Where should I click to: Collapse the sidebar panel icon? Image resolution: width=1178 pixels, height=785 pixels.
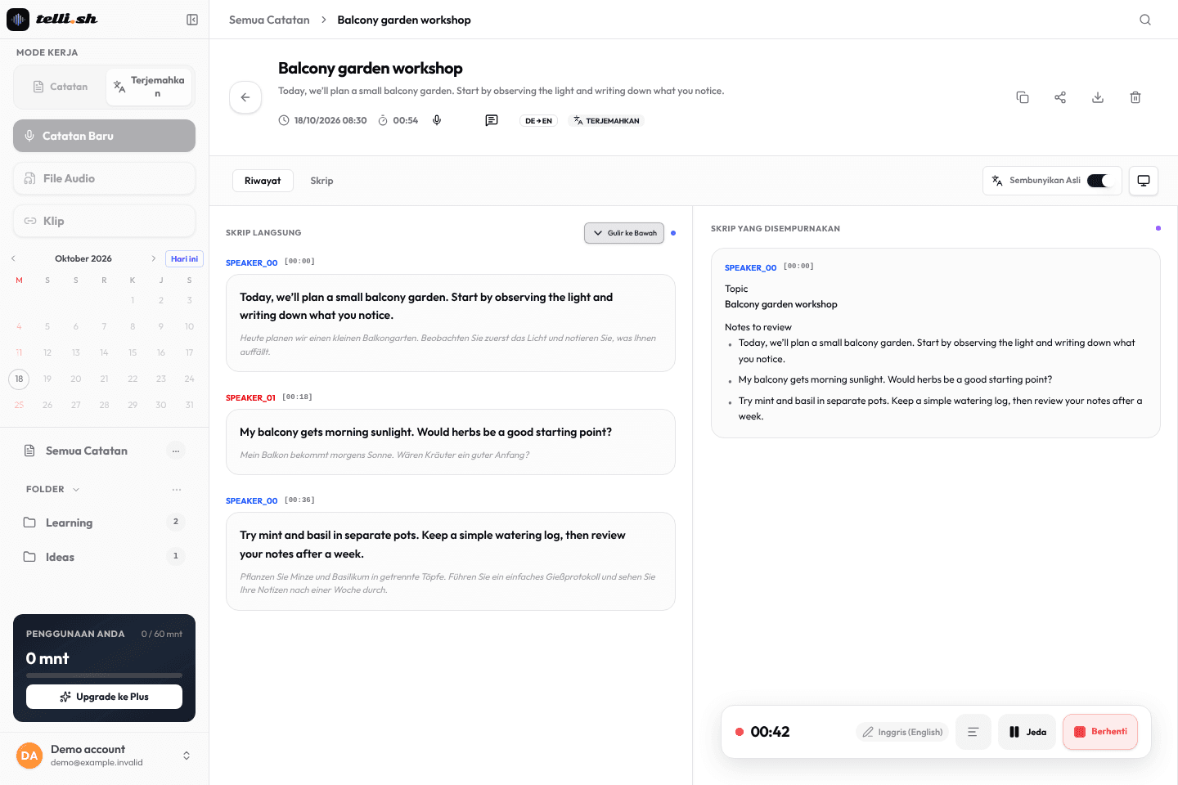(x=192, y=20)
